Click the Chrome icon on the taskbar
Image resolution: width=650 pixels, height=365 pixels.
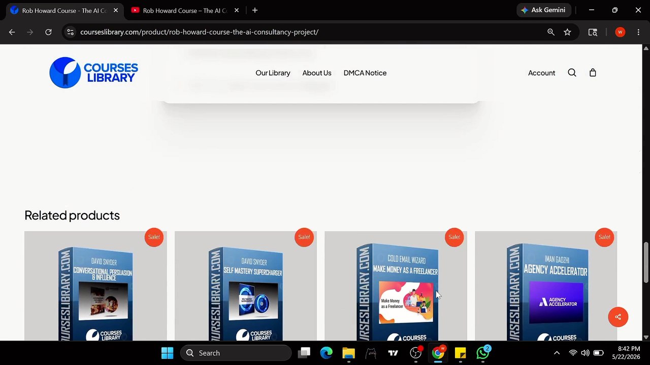coord(438,353)
